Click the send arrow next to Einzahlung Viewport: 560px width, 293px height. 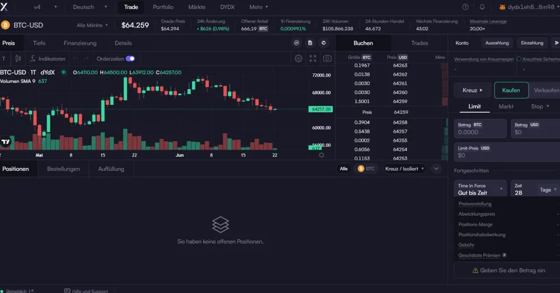pyautogui.click(x=556, y=43)
